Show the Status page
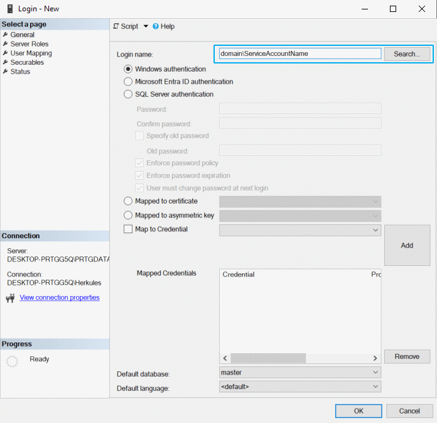The height and width of the screenshot is (423, 437). [20, 72]
